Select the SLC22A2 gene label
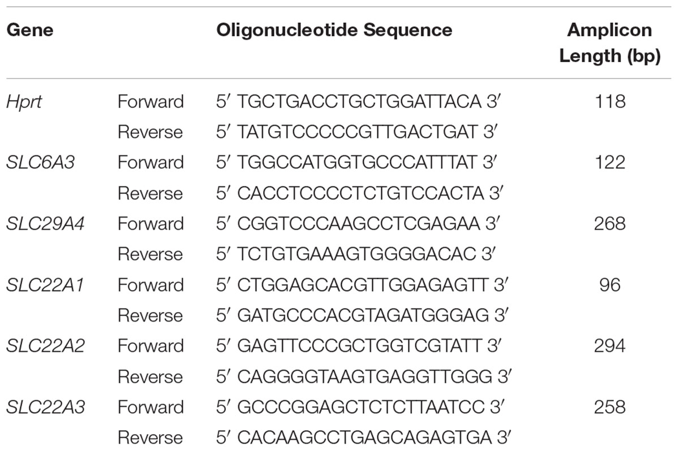679x451 pixels. point(46,346)
